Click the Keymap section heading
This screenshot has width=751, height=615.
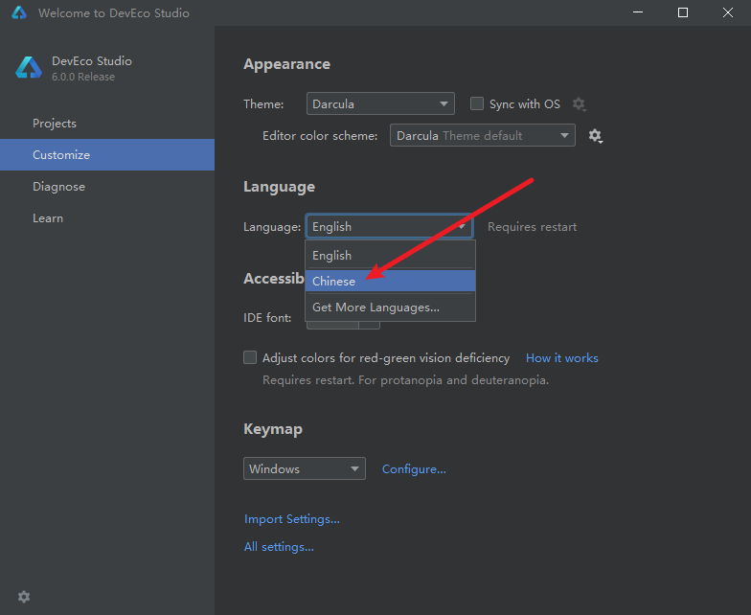(x=273, y=429)
